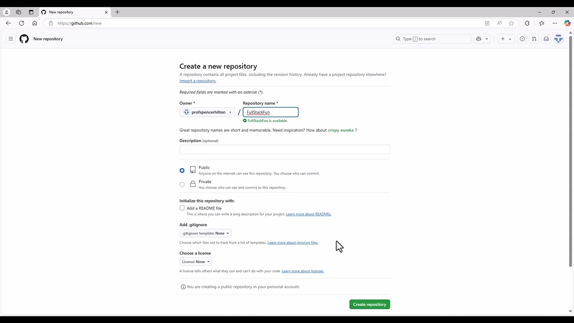Open the Notifications inbox icon
This screenshot has width=574, height=323.
click(x=546, y=39)
